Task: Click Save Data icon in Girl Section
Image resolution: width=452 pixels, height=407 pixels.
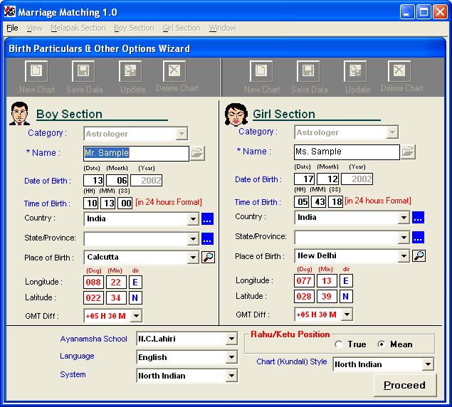Action: 309,72
